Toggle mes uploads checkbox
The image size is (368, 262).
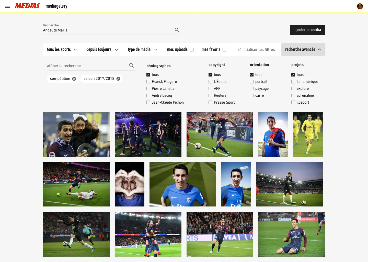pos(192,50)
